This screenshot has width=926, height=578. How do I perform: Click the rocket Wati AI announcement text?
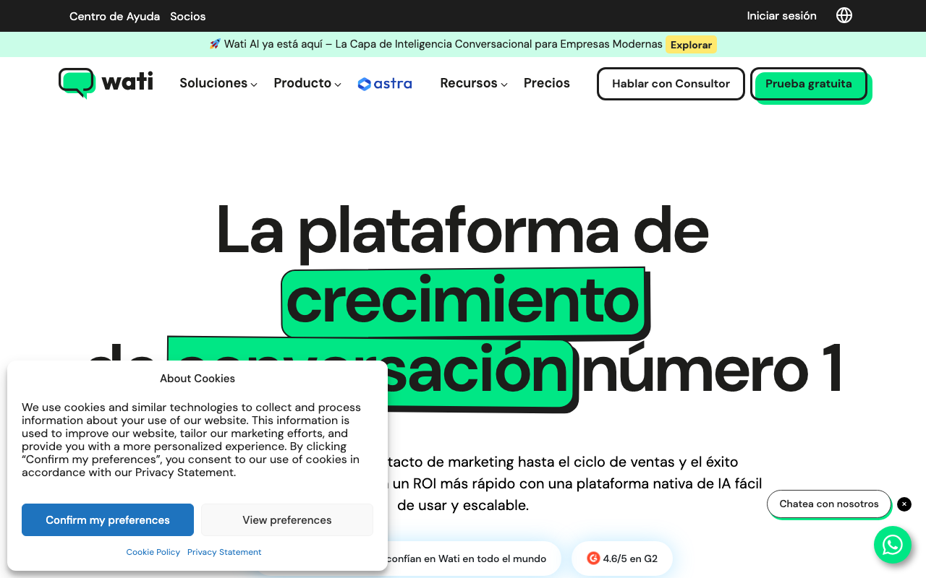pyautogui.click(x=436, y=44)
